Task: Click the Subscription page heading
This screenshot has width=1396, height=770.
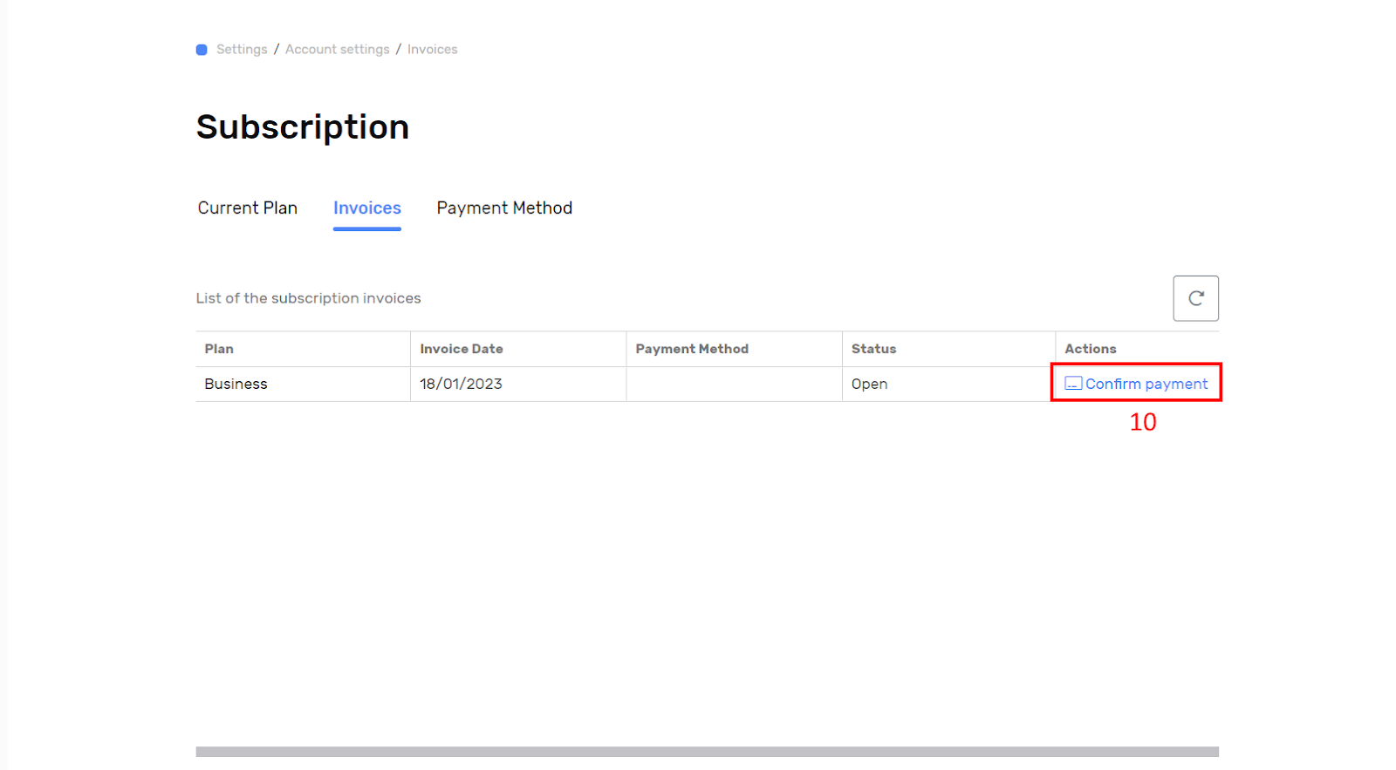Action: click(303, 127)
